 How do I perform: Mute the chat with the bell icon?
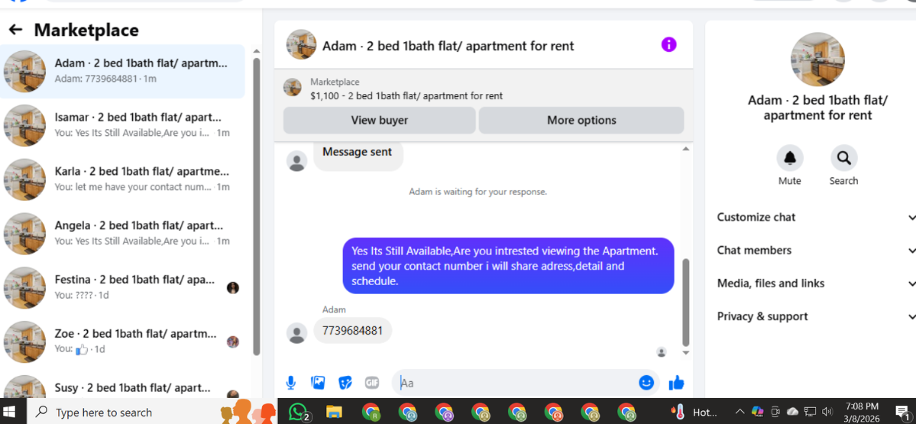coord(790,157)
